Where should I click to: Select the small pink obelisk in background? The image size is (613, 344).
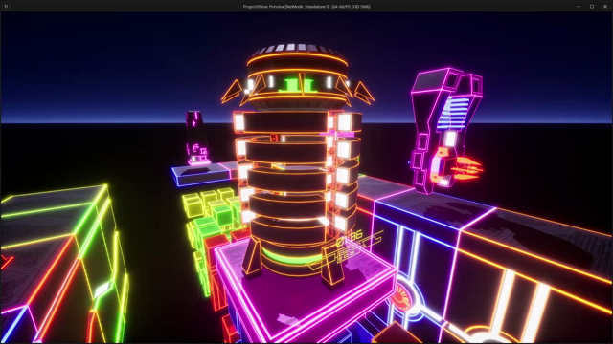[x=196, y=138]
